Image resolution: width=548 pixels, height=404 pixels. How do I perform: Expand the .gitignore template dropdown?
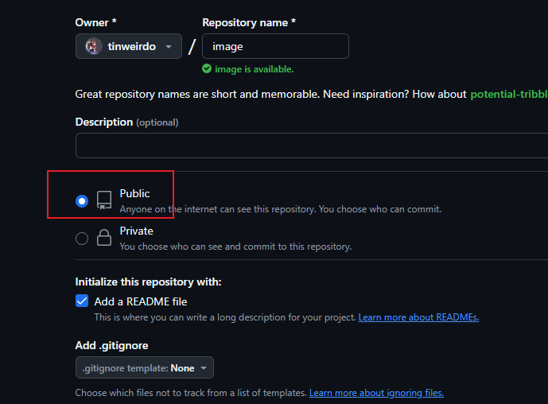tap(145, 368)
